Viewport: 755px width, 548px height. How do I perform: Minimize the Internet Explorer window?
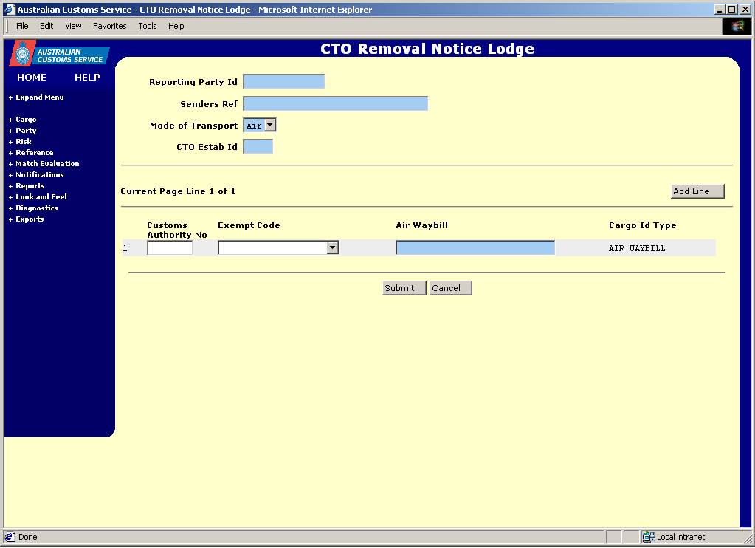(x=720, y=9)
